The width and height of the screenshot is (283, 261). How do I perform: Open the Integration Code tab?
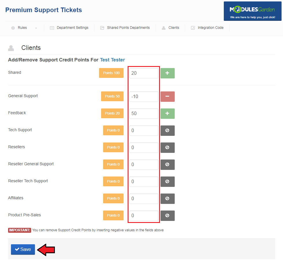(x=207, y=28)
